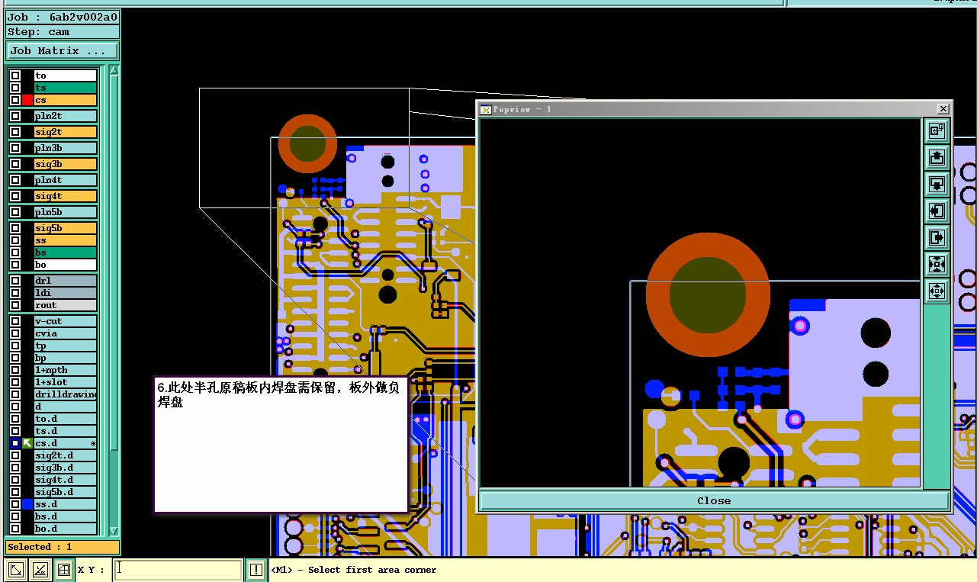This screenshot has height=582, width=977.
Task: Toggle display checkbox for layer v-cut
Action: (x=15, y=321)
